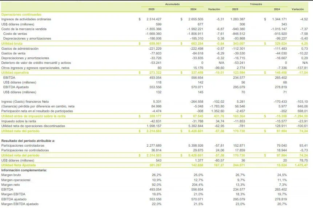Screen dimensions: 313x208
Task: Select the Margen EBITDA ajustado label
Action: pos(20,204)
